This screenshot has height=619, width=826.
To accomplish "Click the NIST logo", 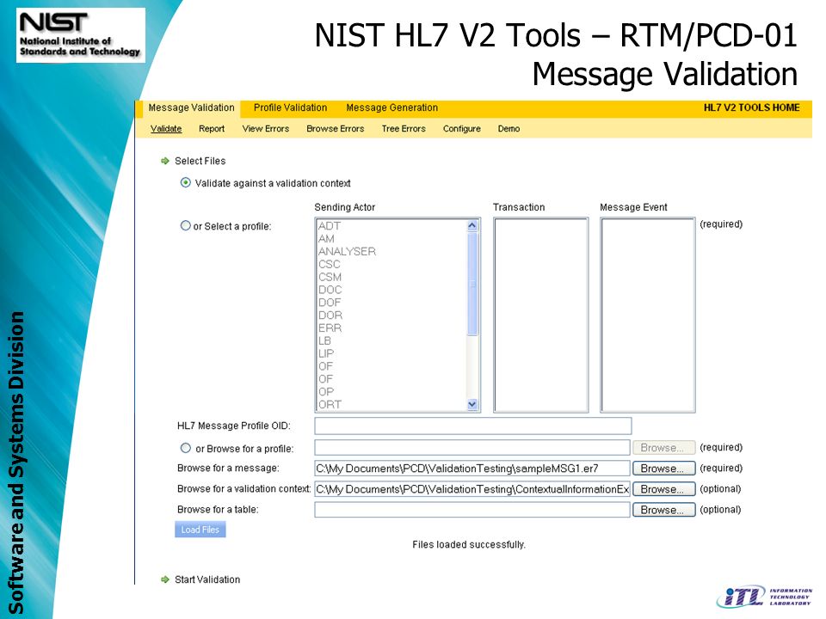I will pos(81,34).
